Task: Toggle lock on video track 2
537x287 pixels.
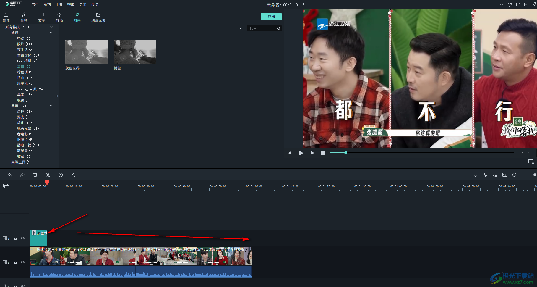Action: 16,238
